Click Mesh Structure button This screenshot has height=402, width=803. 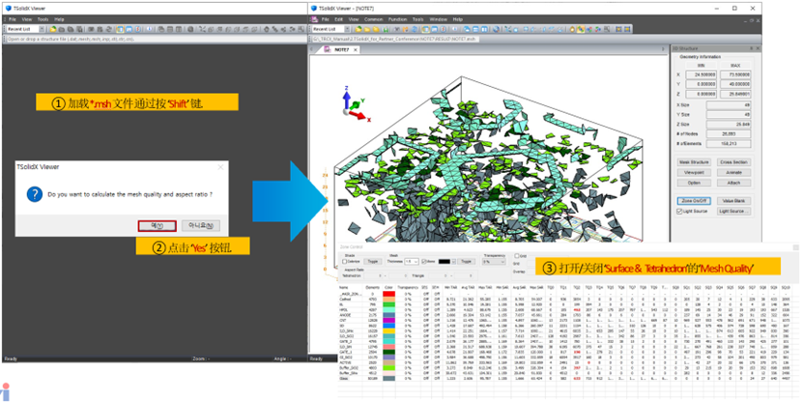coord(694,161)
